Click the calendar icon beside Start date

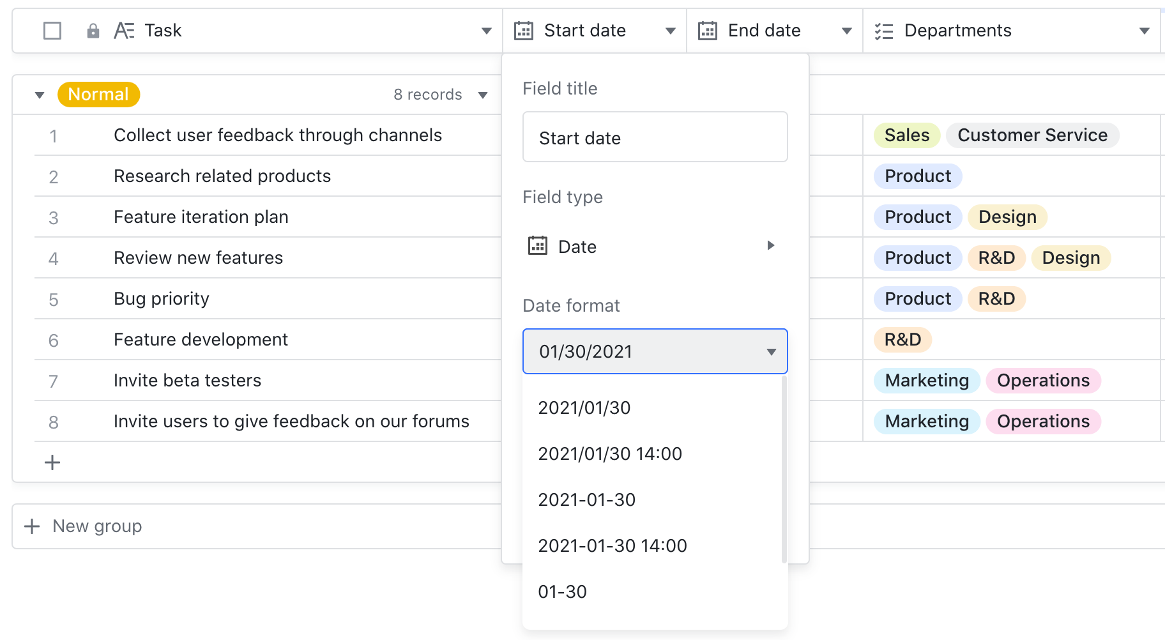tap(523, 30)
